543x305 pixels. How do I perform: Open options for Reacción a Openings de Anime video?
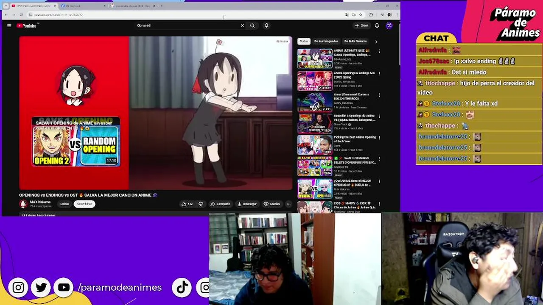coord(379,116)
